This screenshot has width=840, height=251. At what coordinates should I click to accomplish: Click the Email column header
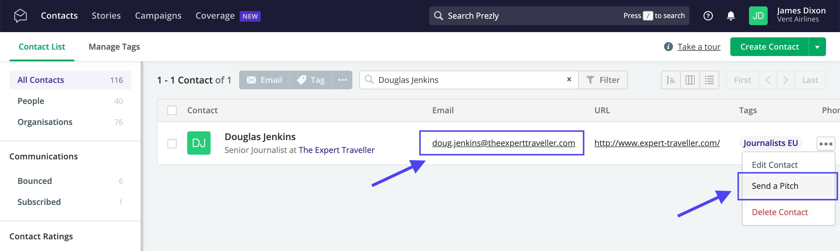[443, 110]
